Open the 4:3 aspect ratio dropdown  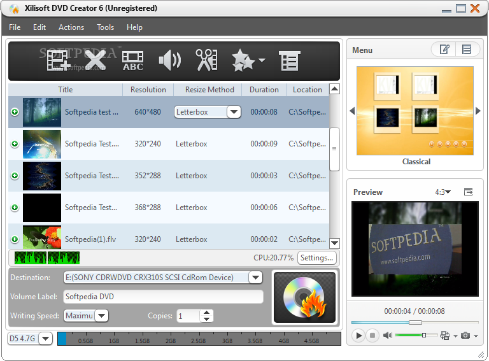[x=443, y=192]
